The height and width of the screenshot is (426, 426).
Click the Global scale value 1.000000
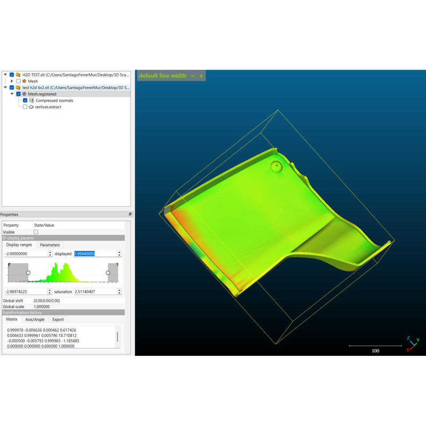(x=42, y=307)
